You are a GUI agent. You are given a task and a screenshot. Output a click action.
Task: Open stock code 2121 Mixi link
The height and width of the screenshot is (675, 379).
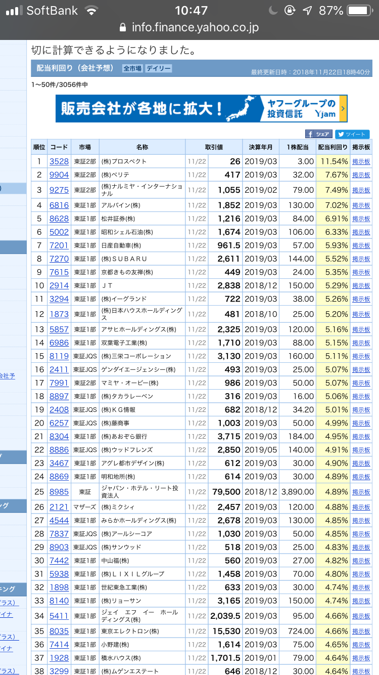tap(59, 507)
